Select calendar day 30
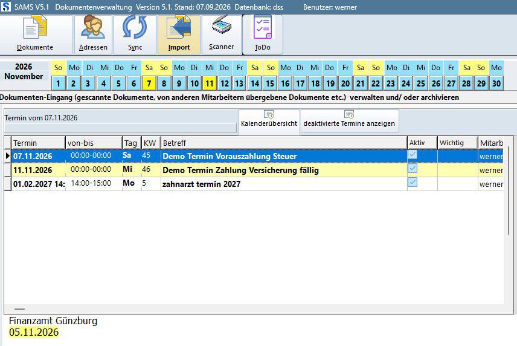The height and width of the screenshot is (346, 517). (x=496, y=83)
